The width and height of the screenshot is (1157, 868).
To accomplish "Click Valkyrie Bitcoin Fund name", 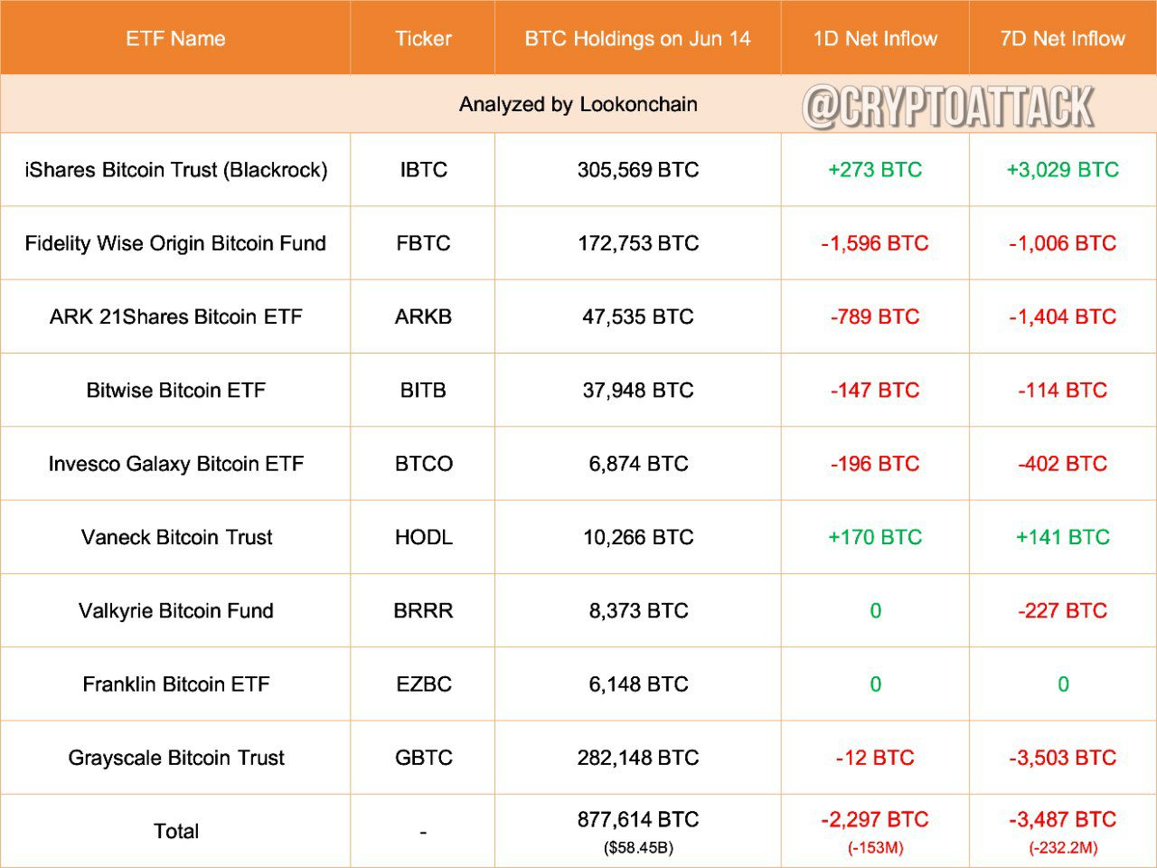I will point(176,610).
